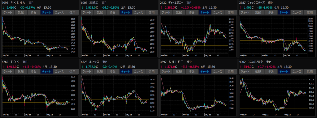The width and height of the screenshot is (317, 118).
Task: Click the PKSHA price 3,410
Action: [x=10, y=8]
